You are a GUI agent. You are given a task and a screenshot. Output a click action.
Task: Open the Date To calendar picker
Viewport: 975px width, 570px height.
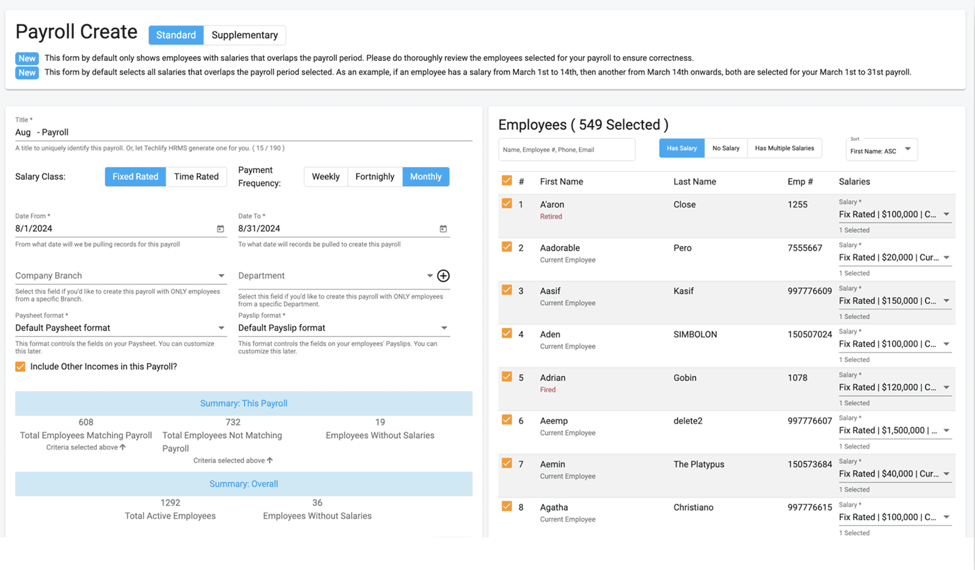(x=443, y=229)
